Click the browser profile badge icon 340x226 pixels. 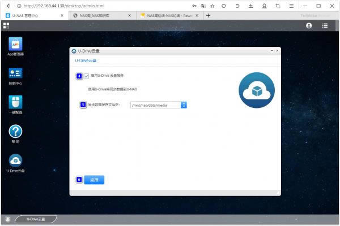click(x=264, y=6)
